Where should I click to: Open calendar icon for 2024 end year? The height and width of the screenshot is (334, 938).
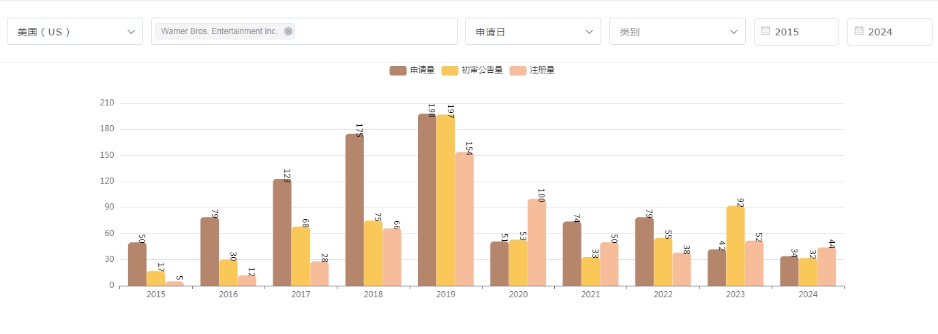point(859,31)
